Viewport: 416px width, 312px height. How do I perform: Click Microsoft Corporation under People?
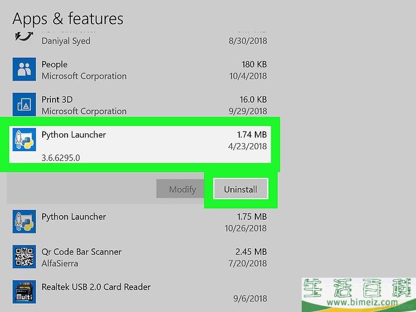click(x=84, y=76)
